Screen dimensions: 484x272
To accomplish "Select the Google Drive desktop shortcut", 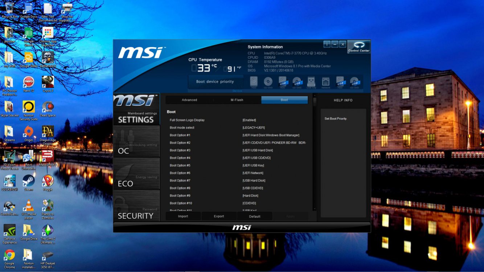I will click(x=28, y=232).
